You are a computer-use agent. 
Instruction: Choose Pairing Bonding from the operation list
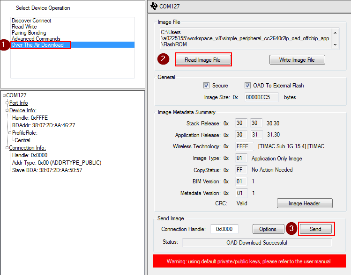(29, 33)
